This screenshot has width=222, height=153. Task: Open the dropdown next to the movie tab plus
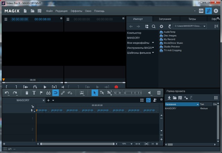[53, 100]
